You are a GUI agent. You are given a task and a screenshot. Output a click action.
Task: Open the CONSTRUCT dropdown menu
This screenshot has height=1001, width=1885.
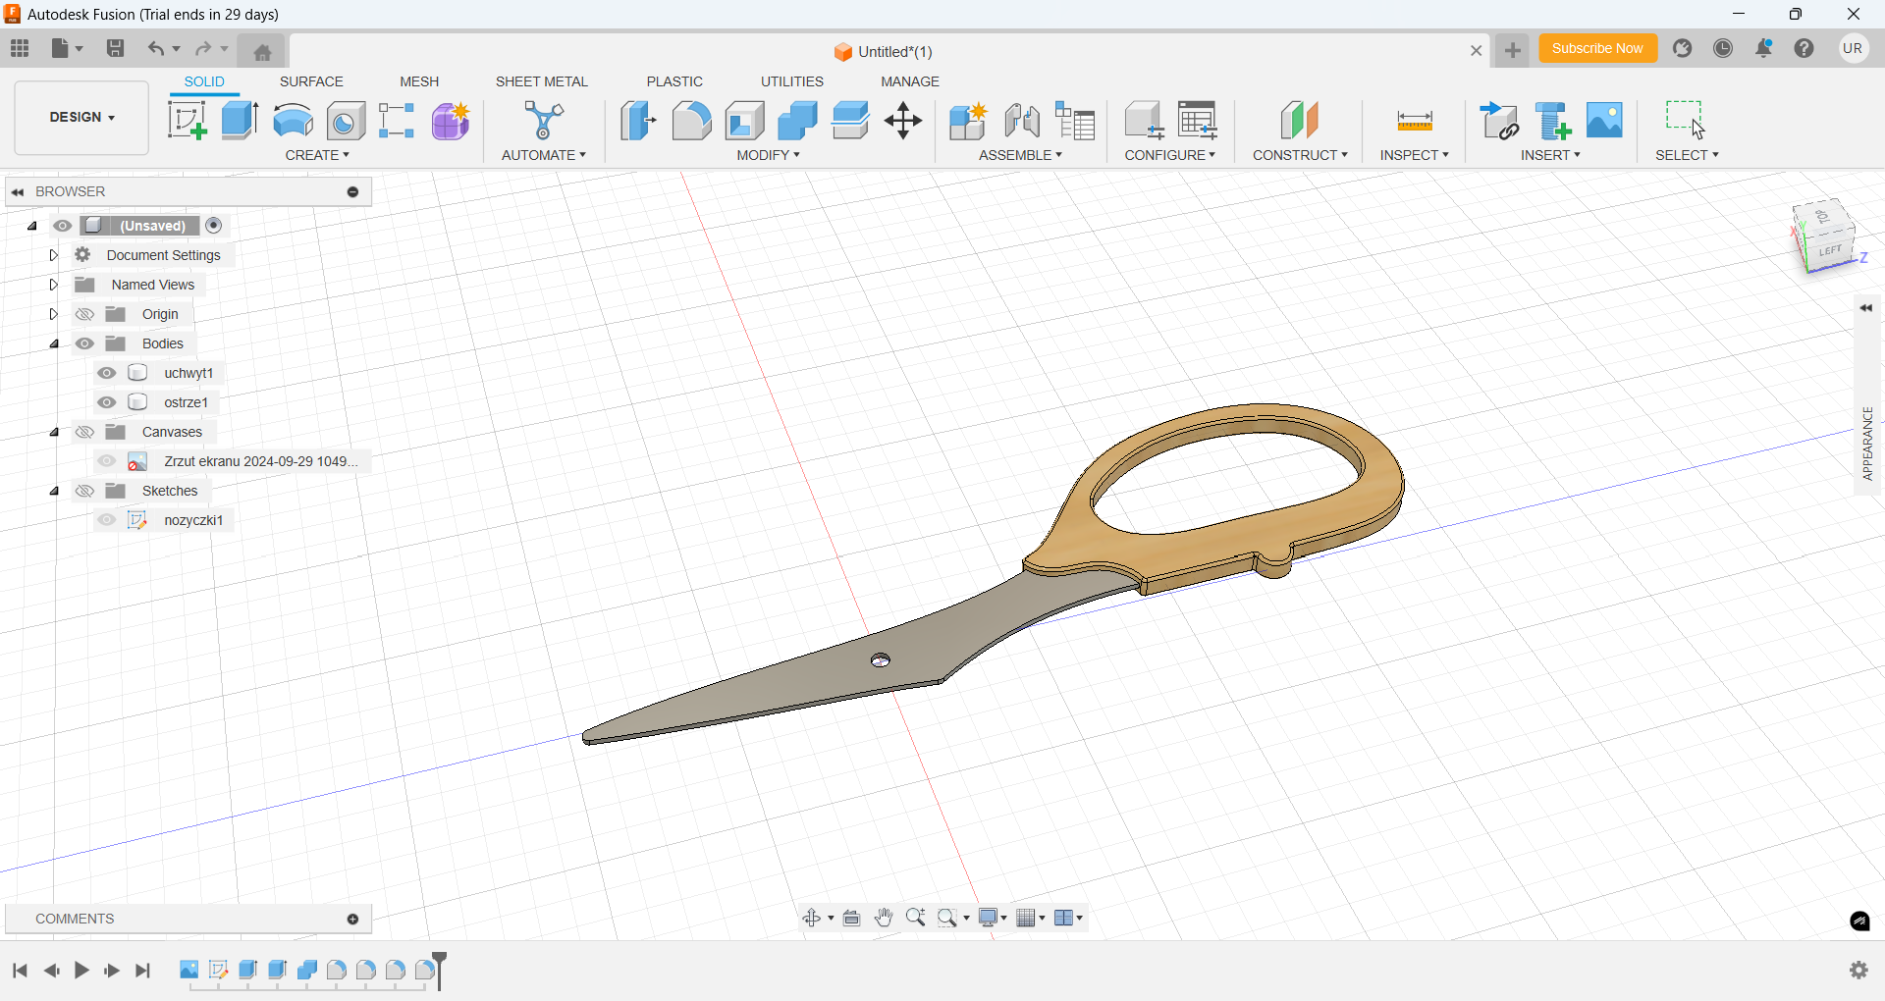1300,155
